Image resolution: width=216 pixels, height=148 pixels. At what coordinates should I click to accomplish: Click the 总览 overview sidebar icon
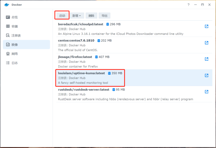tap(8, 17)
